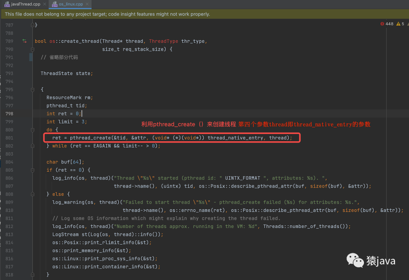Click thread_native_entry in the pthread_create call
This screenshot has width=409, height=280.
[x=235, y=138]
